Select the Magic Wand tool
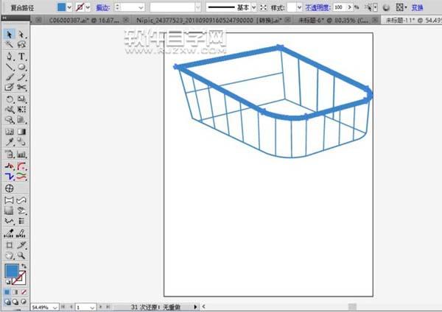 pyautogui.click(x=9, y=45)
